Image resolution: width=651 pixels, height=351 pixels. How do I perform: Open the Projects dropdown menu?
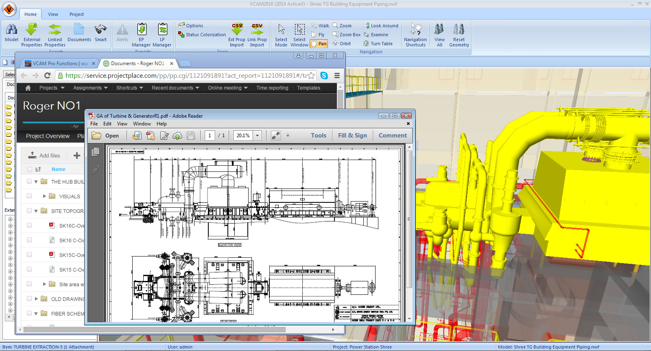[52, 88]
